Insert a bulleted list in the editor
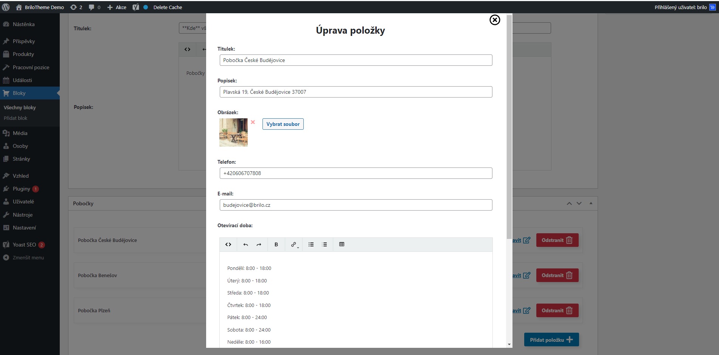Viewport: 719px width, 355px height. (311, 245)
